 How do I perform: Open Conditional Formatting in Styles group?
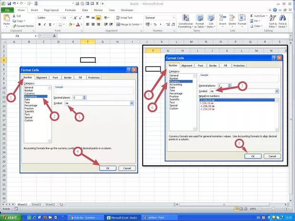coord(186,21)
